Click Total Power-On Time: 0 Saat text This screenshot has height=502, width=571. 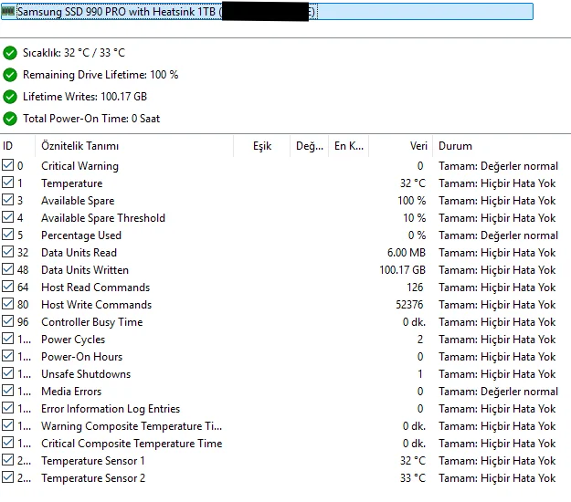(x=91, y=119)
